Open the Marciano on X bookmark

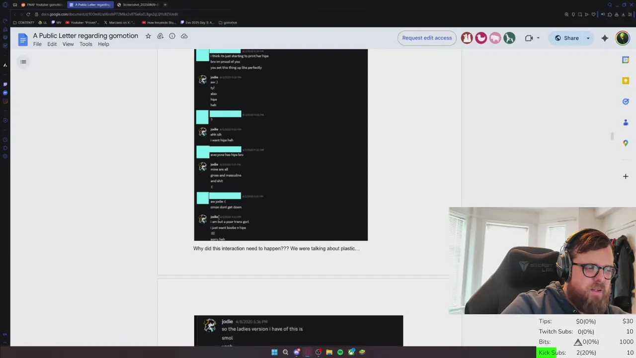pyautogui.click(x=120, y=22)
